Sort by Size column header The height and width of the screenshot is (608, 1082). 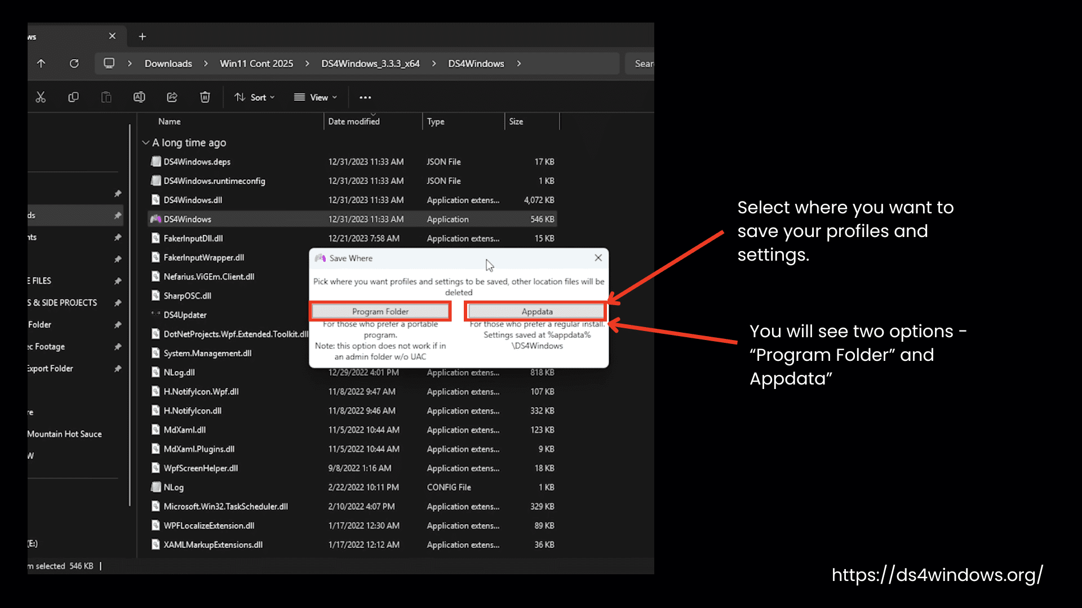(x=516, y=122)
